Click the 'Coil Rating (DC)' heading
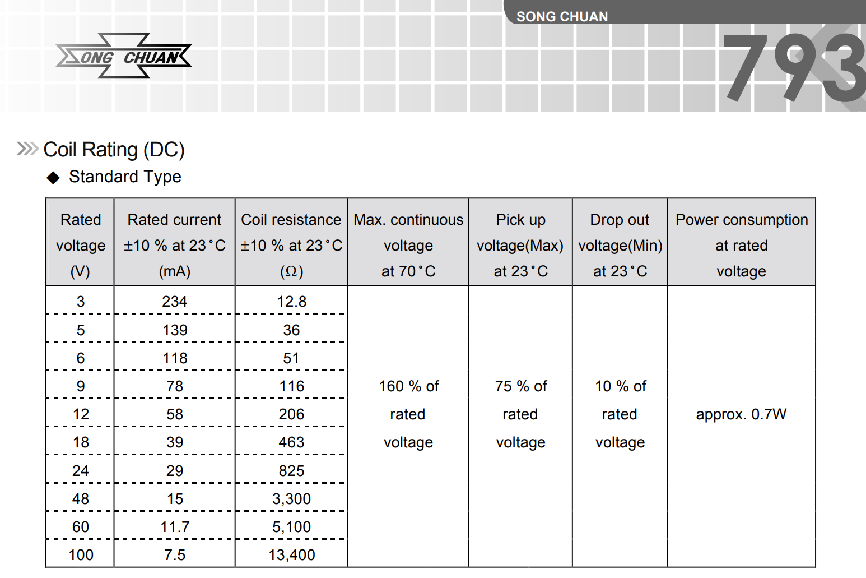 tap(114, 150)
